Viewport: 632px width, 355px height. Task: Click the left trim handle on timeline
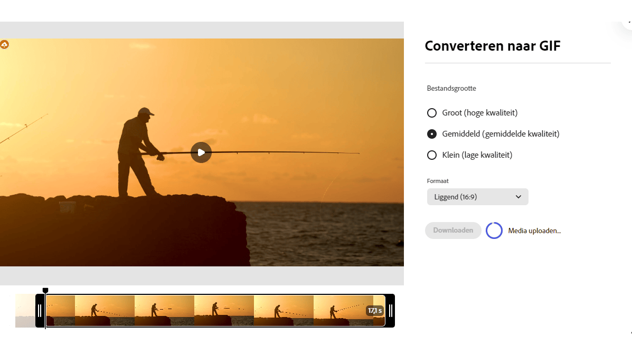(x=40, y=311)
